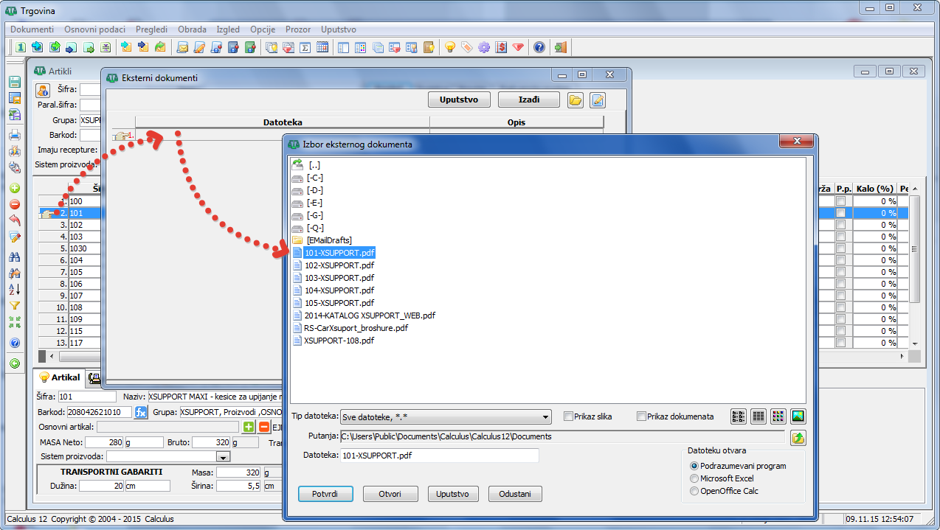
Task: Click the green add-record plus icon in sidebar
Action: pos(14,188)
